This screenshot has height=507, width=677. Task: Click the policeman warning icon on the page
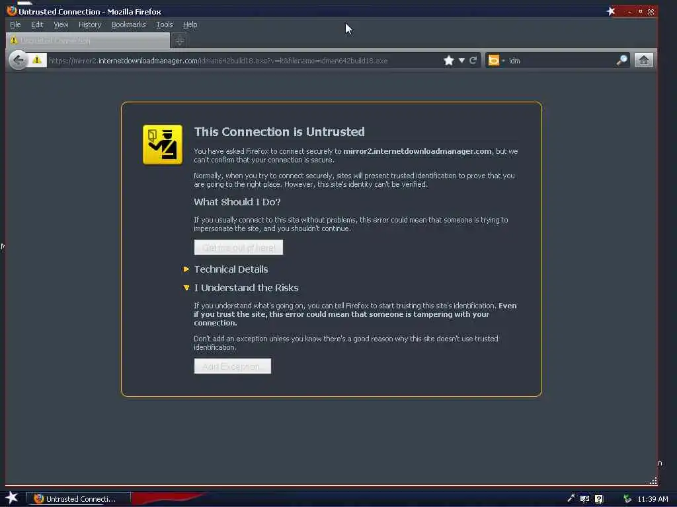coord(163,145)
